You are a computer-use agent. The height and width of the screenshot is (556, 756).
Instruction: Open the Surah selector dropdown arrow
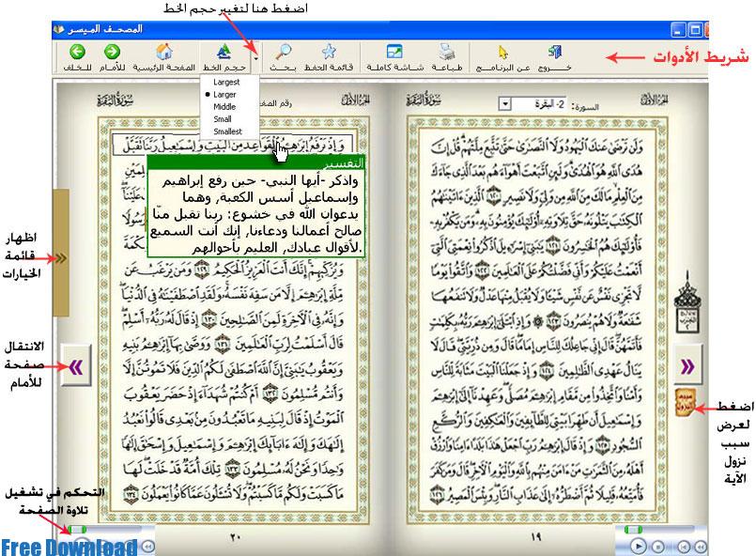[504, 103]
